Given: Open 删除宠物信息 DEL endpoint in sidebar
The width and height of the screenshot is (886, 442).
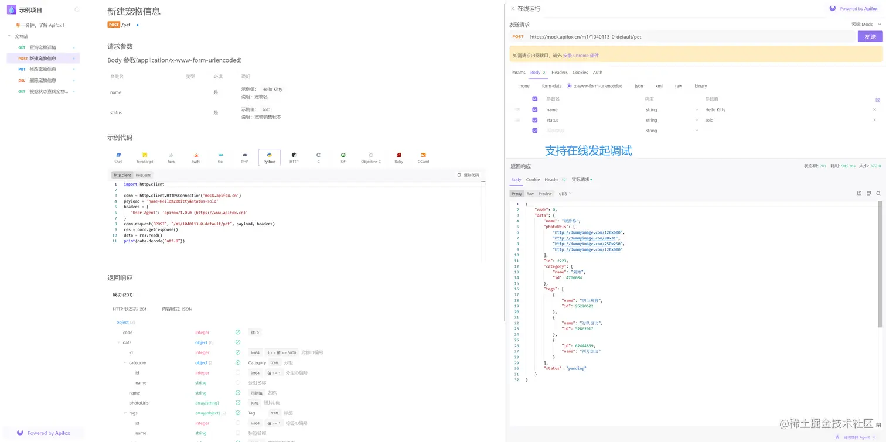Looking at the screenshot, I should [x=43, y=80].
